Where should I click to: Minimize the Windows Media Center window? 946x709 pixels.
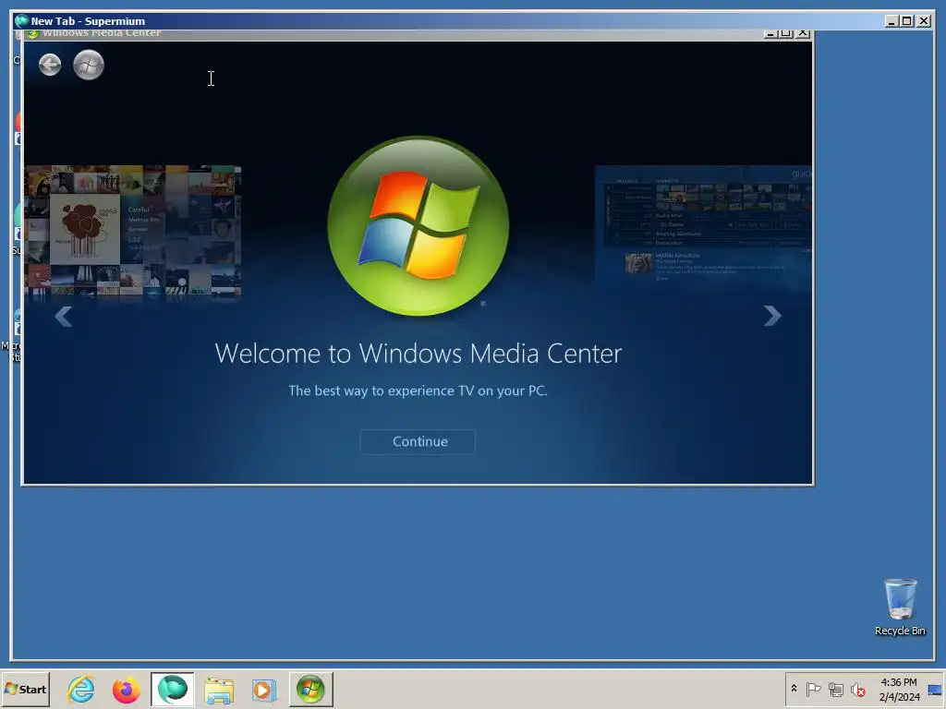tap(770, 33)
